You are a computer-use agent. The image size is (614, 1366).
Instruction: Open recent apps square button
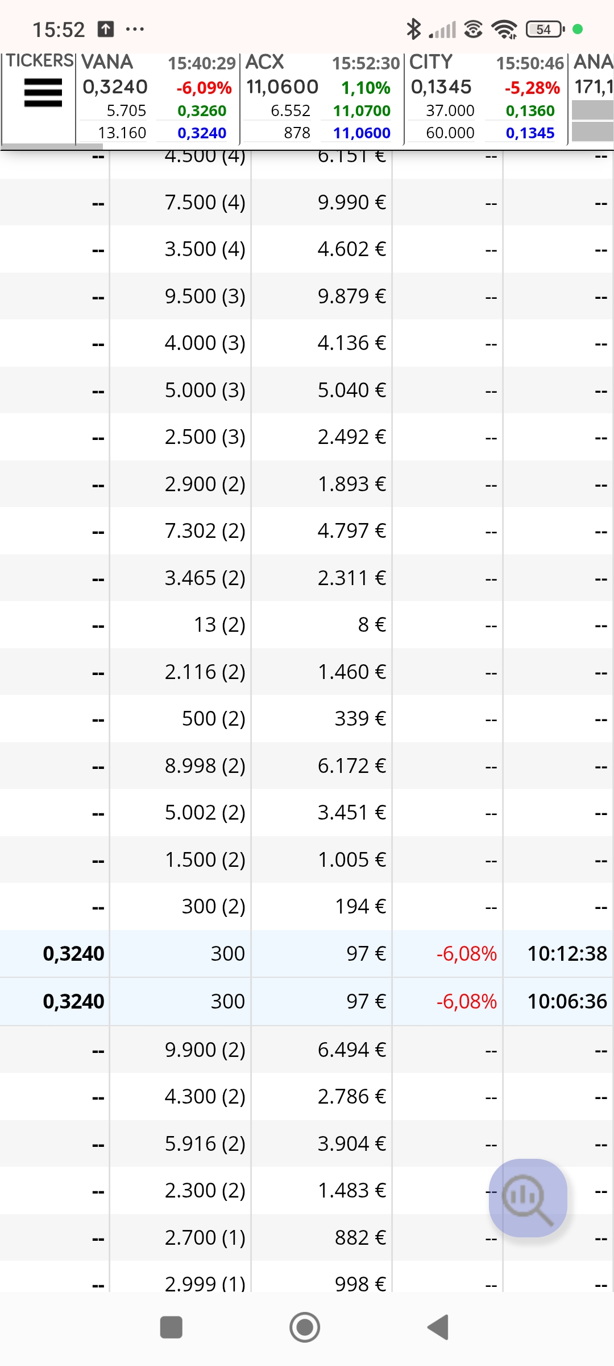[x=171, y=1327]
